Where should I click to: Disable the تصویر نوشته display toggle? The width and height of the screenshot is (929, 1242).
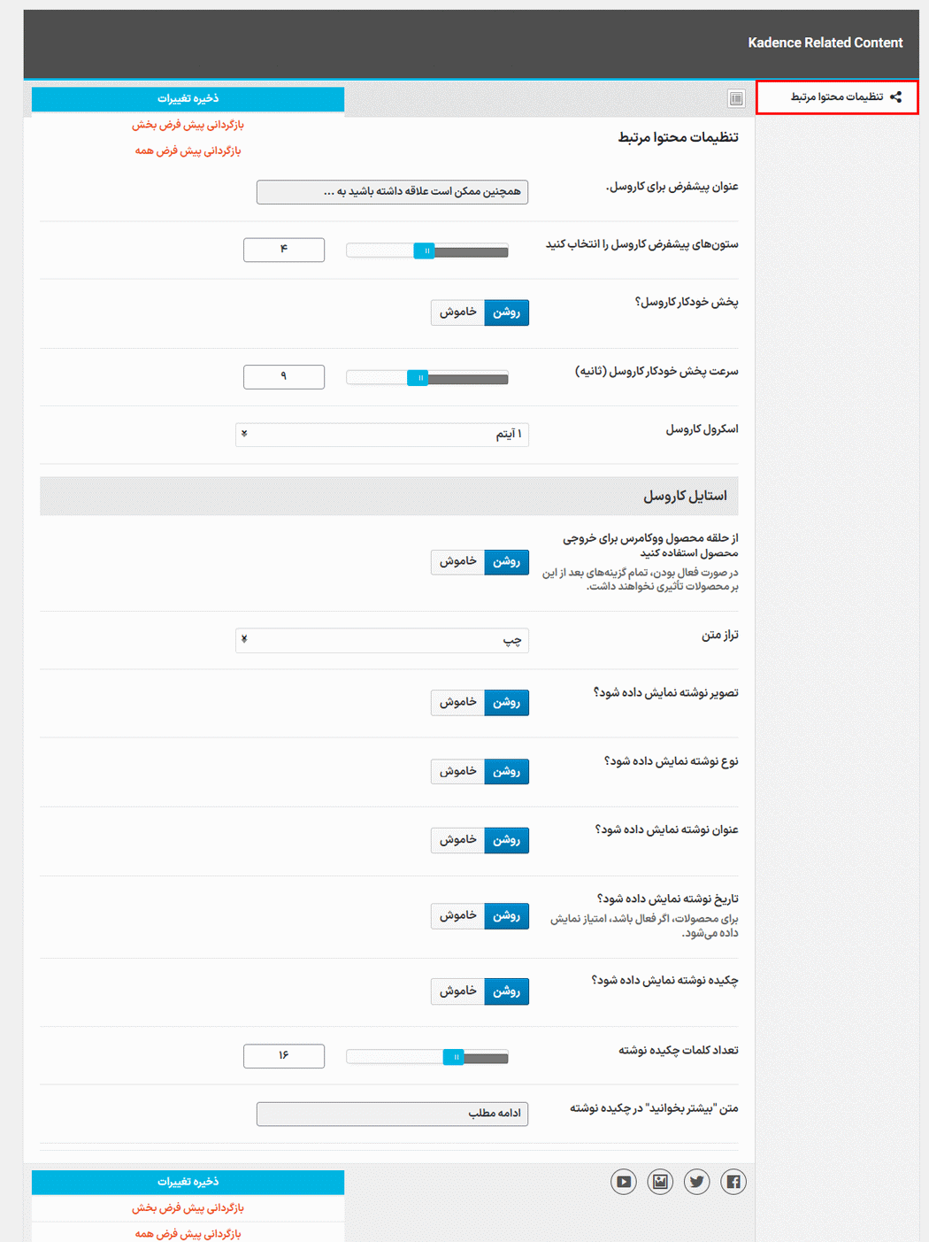(x=457, y=702)
